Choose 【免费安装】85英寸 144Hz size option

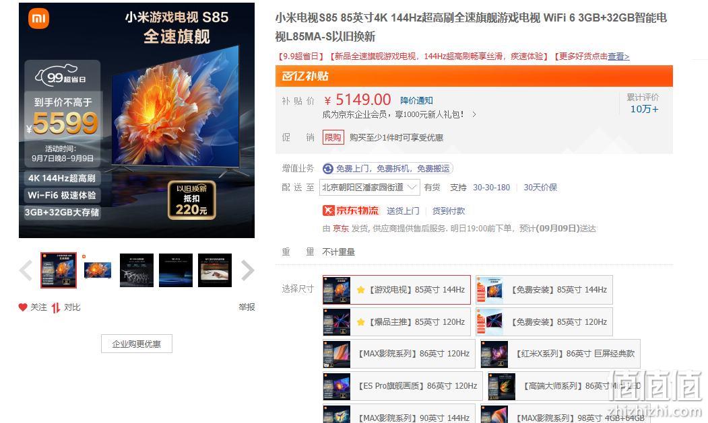pos(544,290)
